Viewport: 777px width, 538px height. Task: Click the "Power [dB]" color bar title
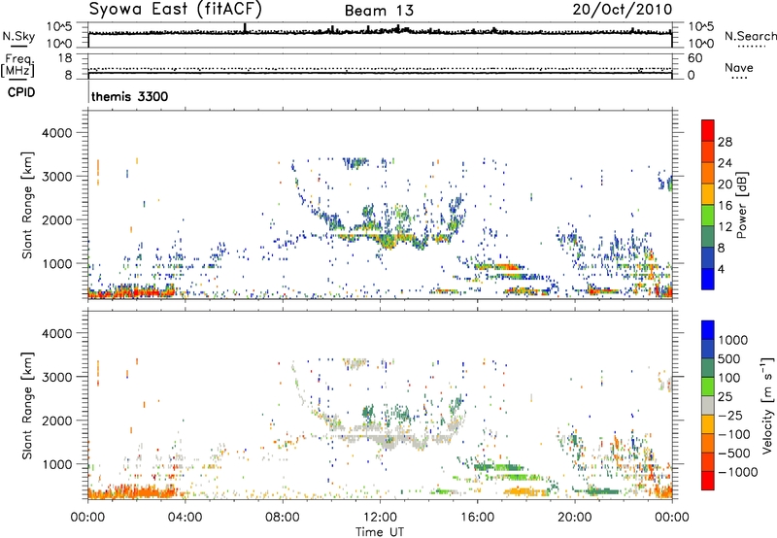tap(742, 205)
